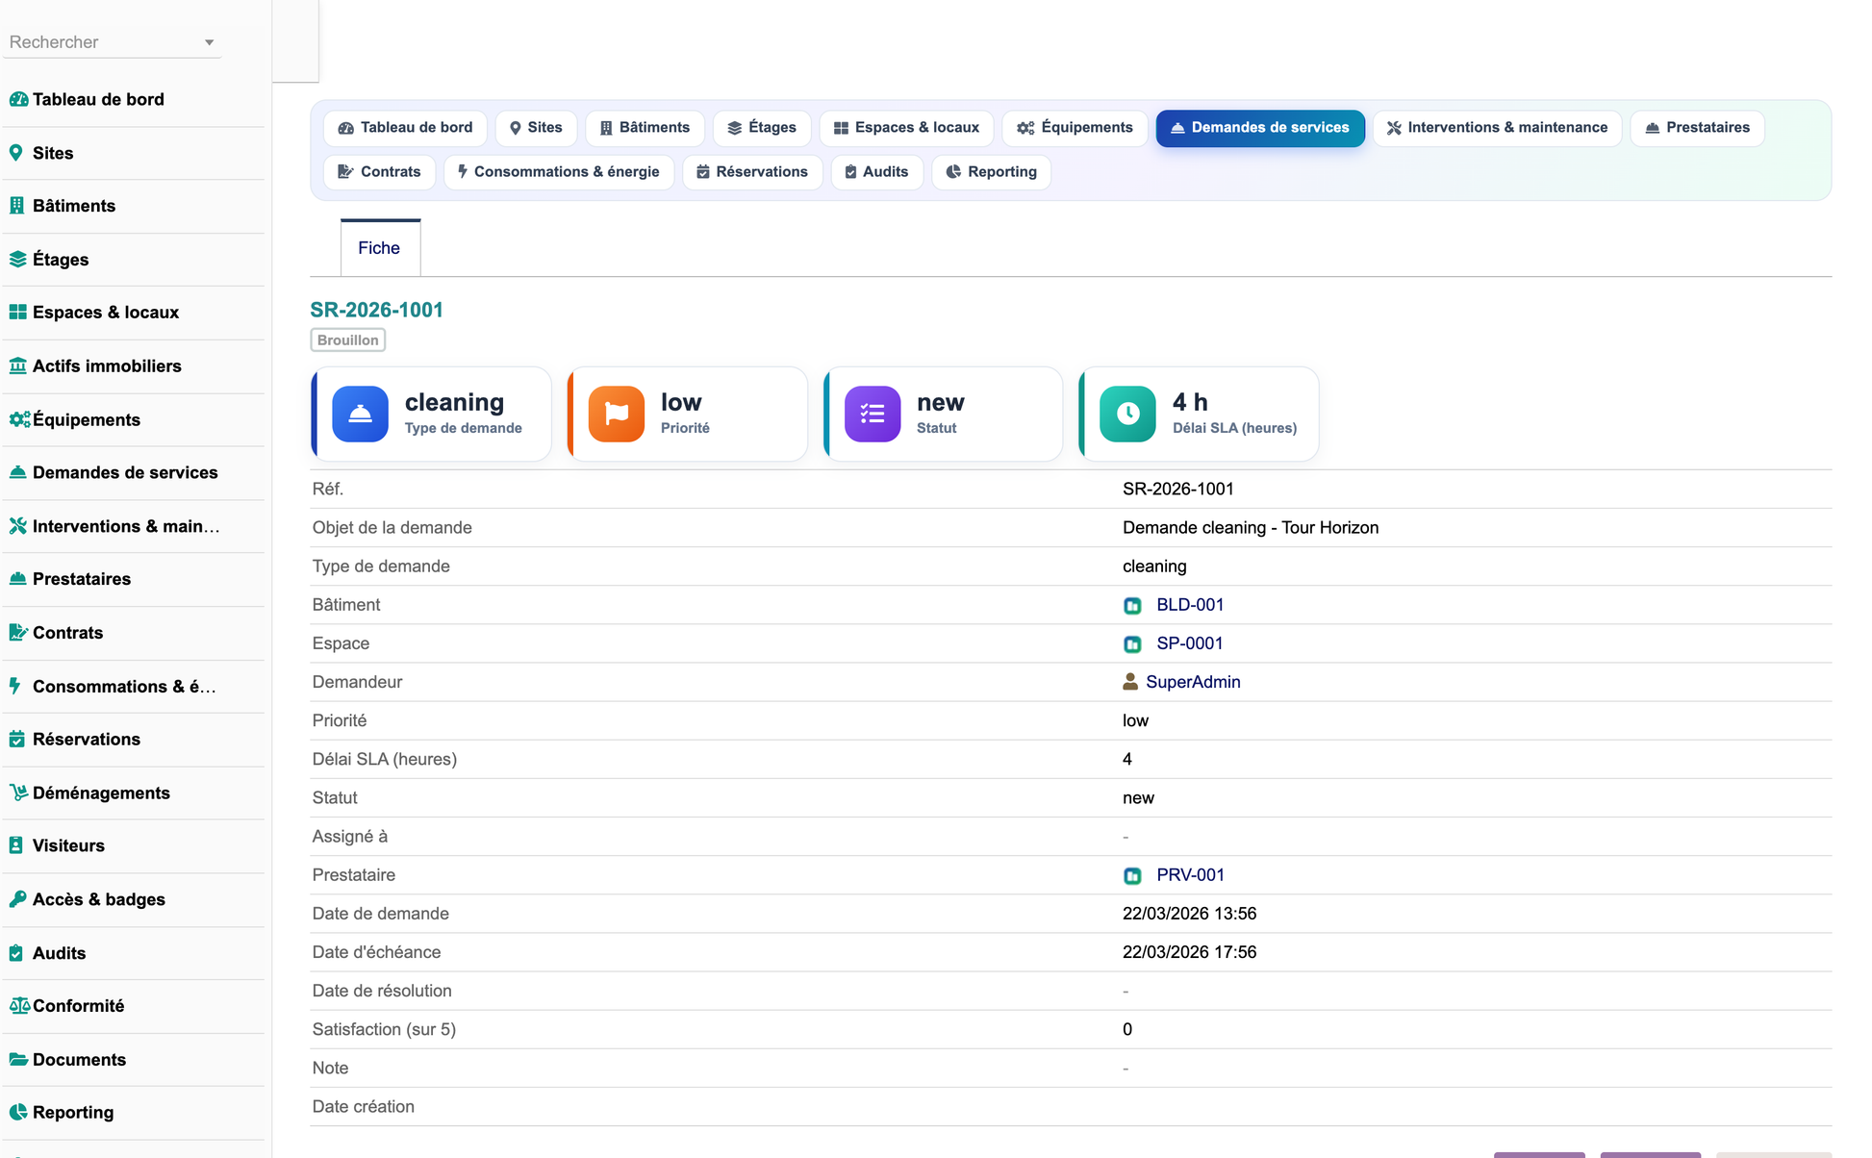Click the Visiteurs badge icon
1872x1158 pixels.
pos(16,845)
